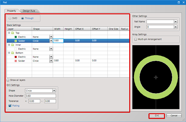Select the SMD radio button

coord(10,18)
